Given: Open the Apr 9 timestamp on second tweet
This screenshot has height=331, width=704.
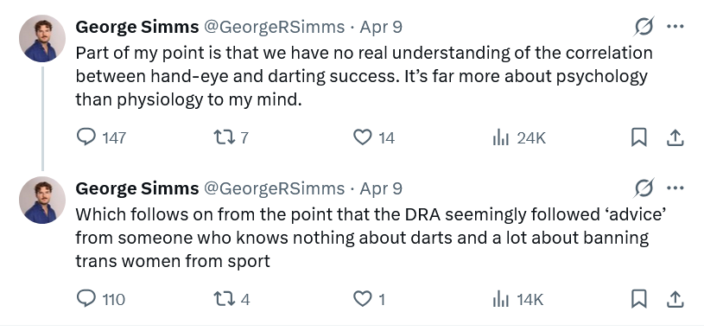Looking at the screenshot, I should coord(381,188).
